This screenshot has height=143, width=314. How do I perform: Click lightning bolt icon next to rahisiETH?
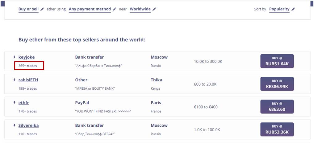tap(15, 80)
